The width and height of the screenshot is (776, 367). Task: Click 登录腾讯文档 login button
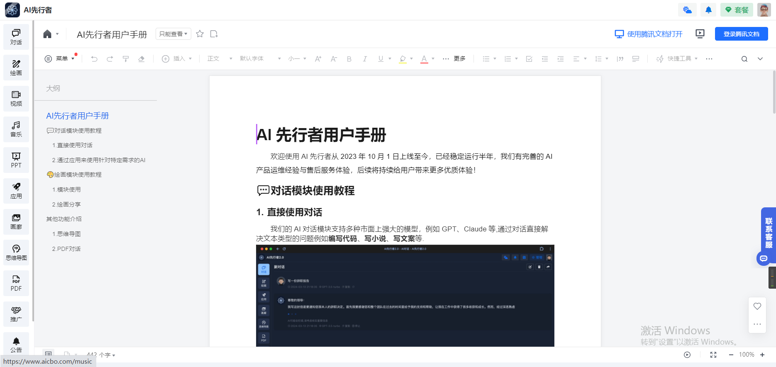tap(741, 34)
